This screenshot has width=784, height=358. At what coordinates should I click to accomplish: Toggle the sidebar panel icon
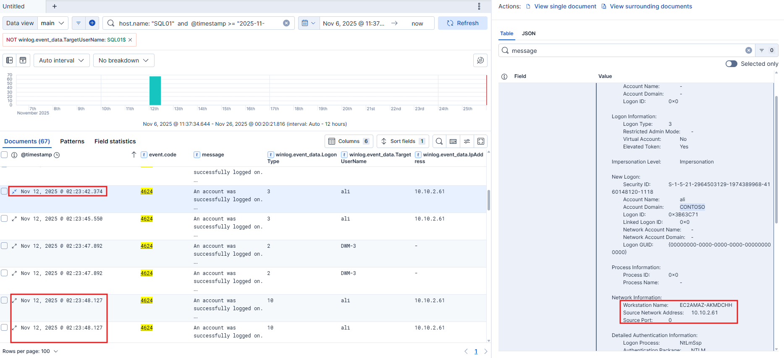click(9, 60)
